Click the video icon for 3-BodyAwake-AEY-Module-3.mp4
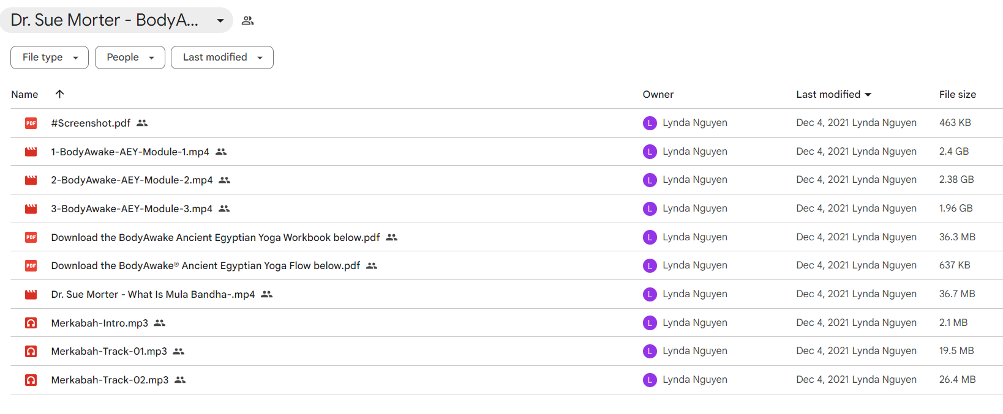The image size is (1003, 414). click(x=31, y=209)
